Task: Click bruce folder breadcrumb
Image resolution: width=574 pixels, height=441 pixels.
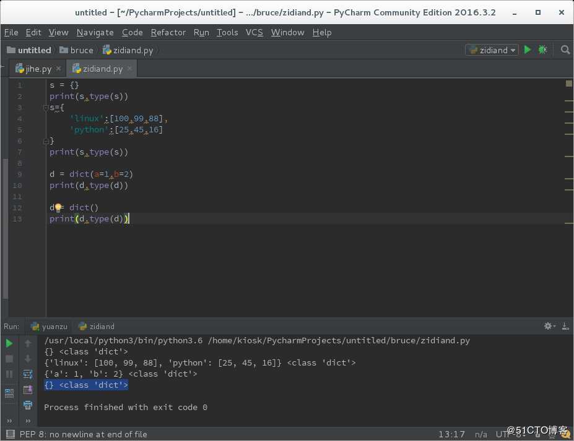Action: [77, 50]
